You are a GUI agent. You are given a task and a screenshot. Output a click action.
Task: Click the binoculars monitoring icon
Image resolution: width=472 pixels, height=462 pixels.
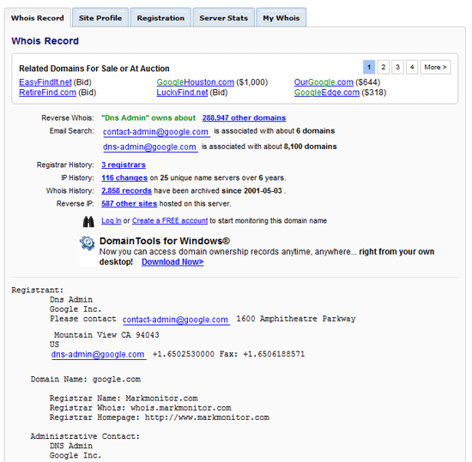coord(88,221)
